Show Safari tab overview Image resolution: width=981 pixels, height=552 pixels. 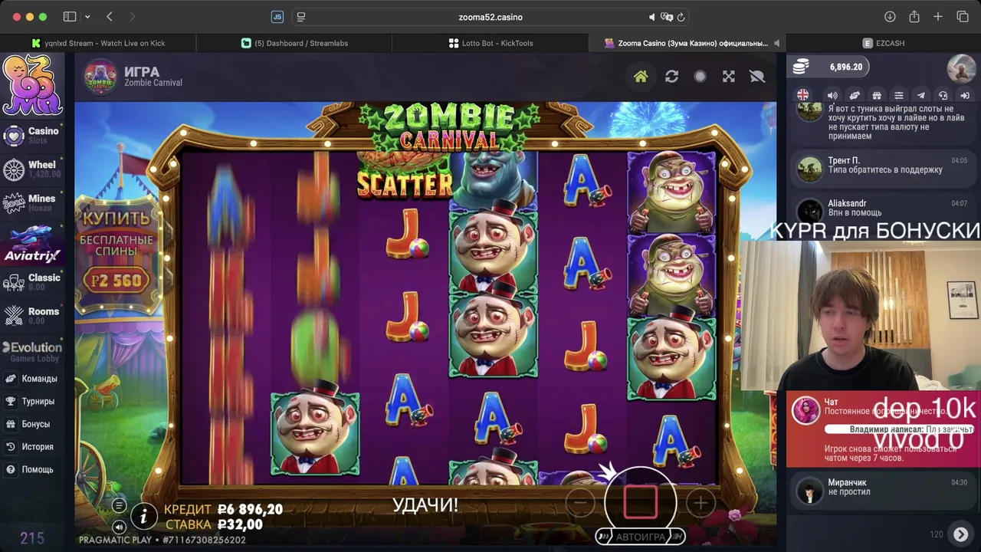963,17
